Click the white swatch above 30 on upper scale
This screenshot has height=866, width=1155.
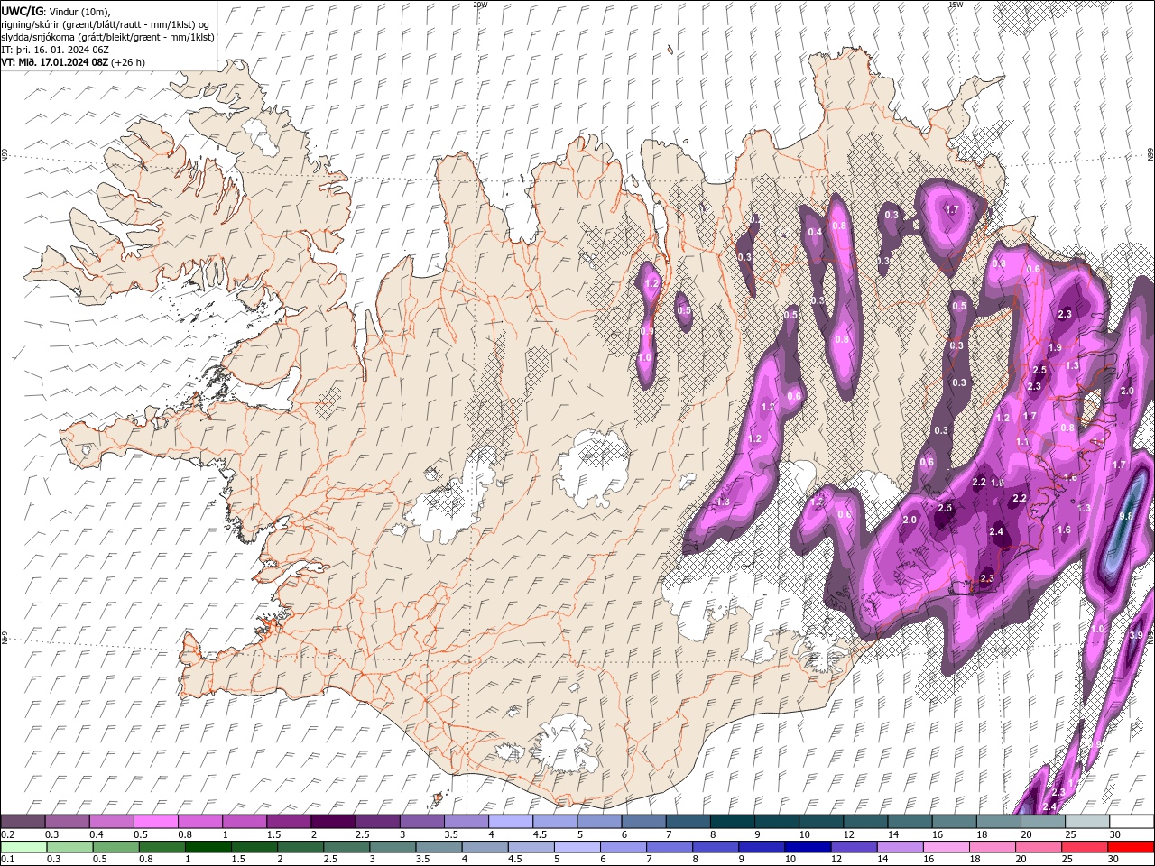point(1132,822)
